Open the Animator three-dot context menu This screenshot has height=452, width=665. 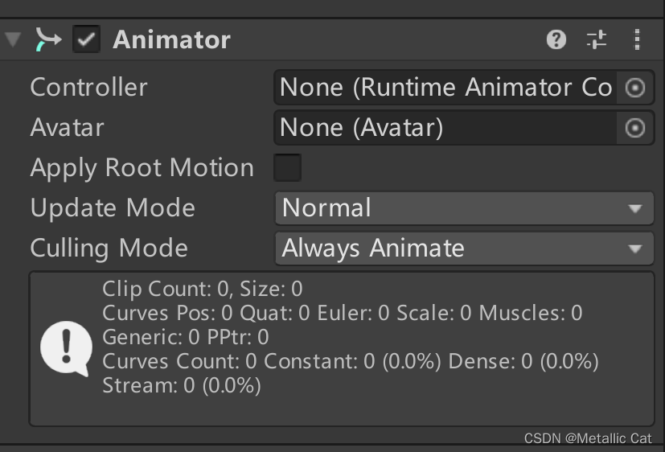(x=637, y=40)
